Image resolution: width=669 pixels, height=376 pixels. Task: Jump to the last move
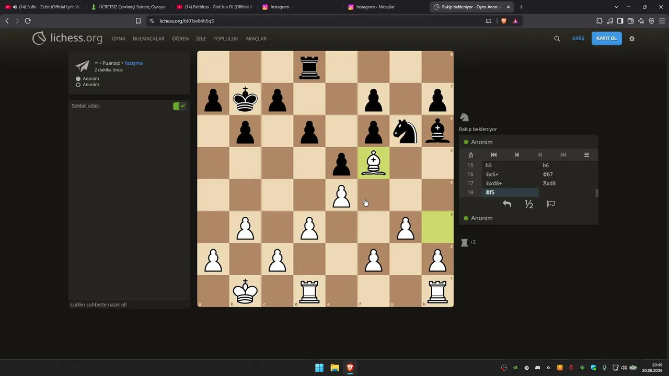point(563,155)
